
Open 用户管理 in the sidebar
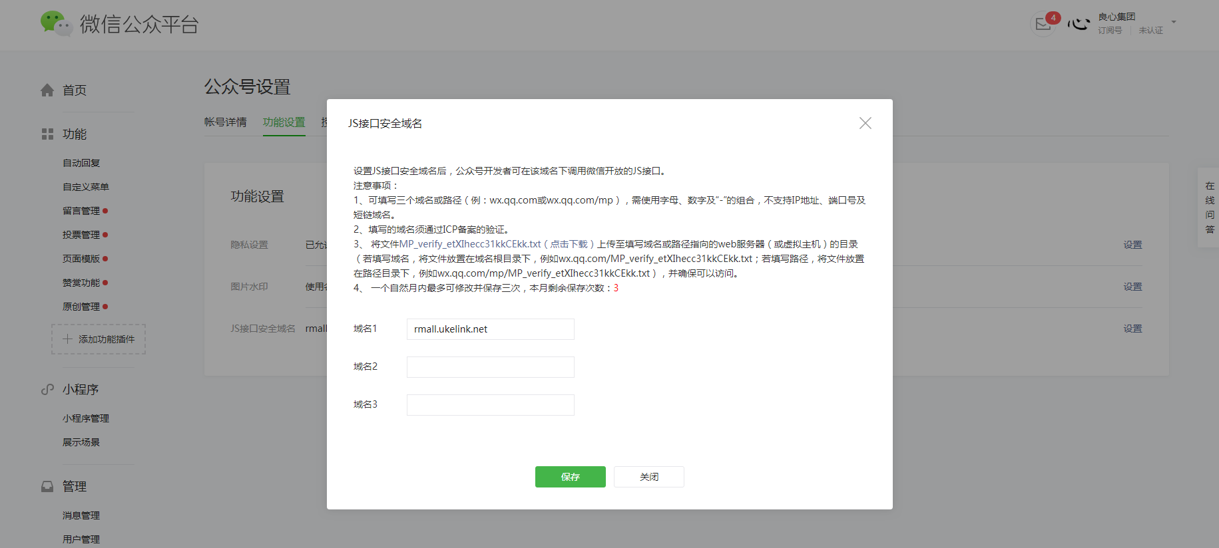point(81,539)
